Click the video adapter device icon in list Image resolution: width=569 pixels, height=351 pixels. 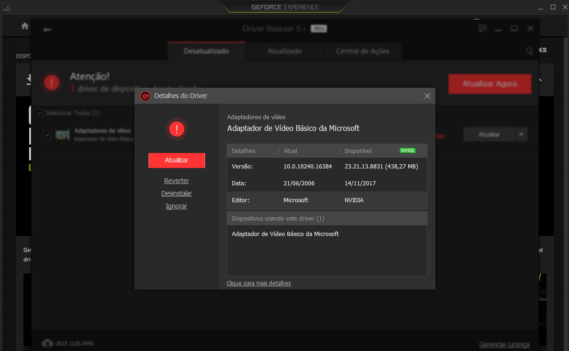[63, 135]
